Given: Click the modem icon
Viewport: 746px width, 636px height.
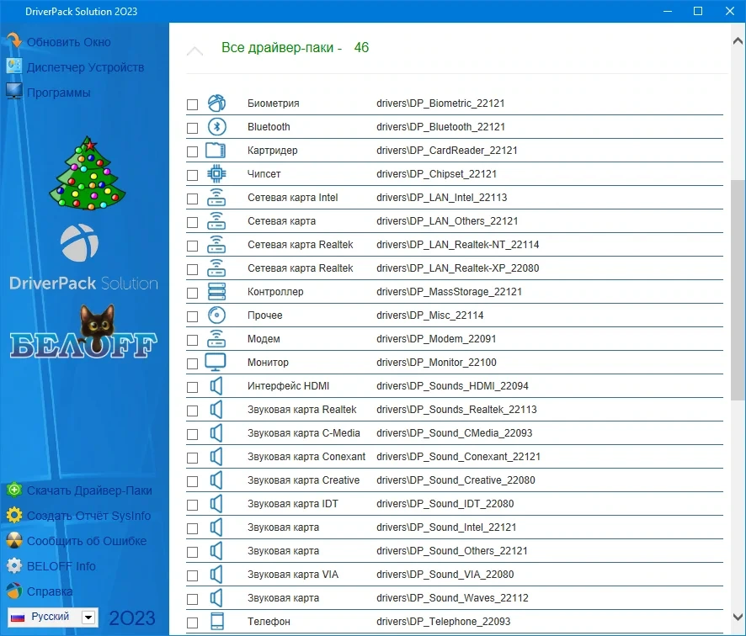Looking at the screenshot, I should 216,338.
